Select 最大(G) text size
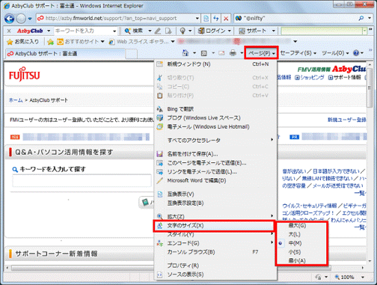The height and width of the screenshot is (285, 377). [302, 225]
